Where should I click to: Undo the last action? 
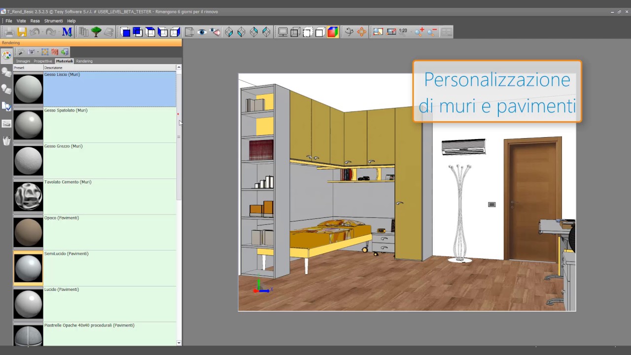(x=35, y=32)
